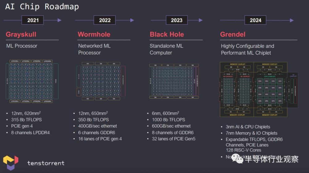Click the 2021 year box
Viewport: 309px width, 173px height.
click(x=32, y=20)
